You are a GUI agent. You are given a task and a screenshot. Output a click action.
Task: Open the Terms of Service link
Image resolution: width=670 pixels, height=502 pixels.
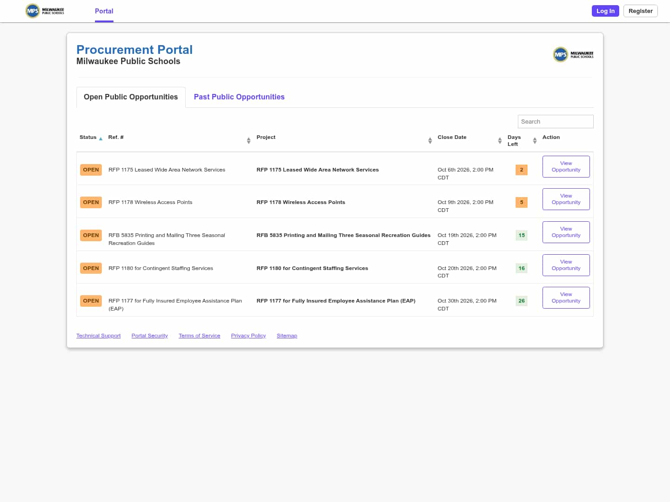coord(200,336)
